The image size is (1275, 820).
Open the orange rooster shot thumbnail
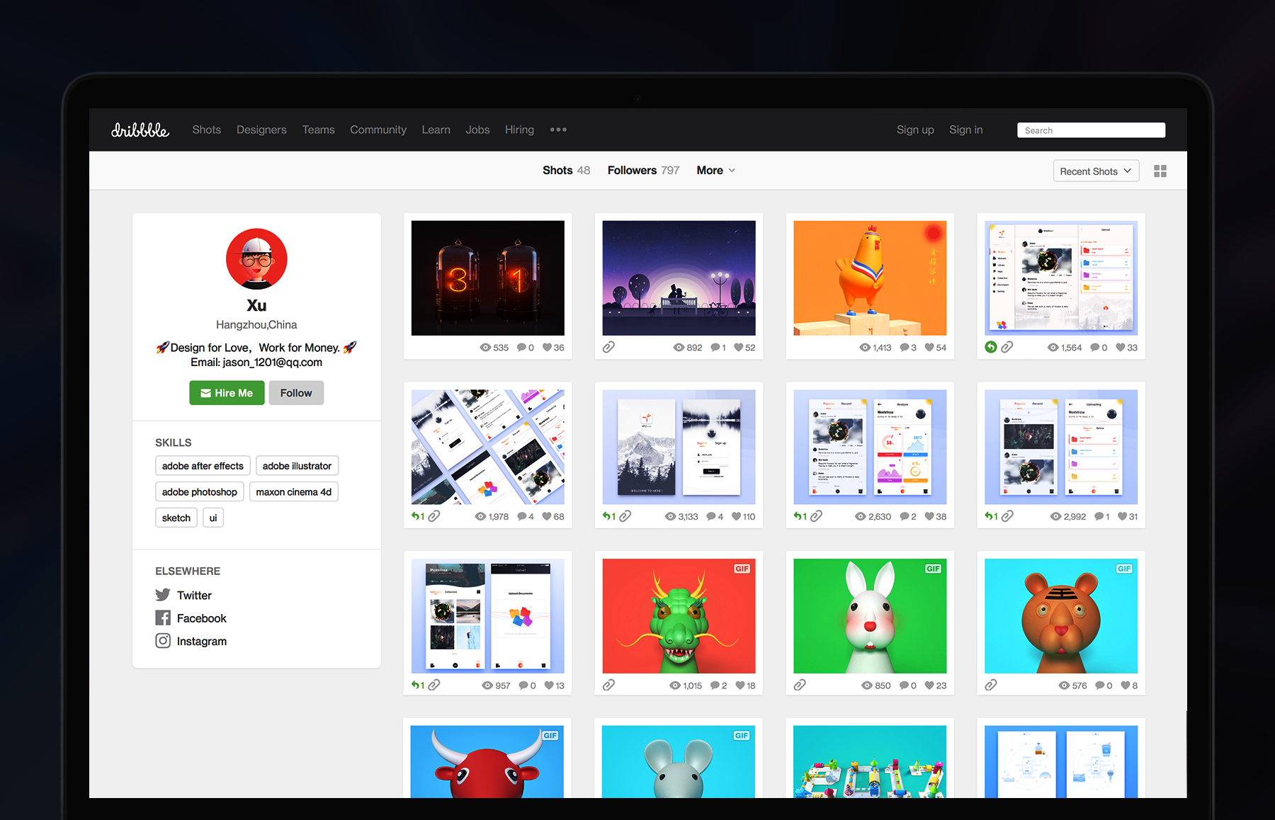[x=870, y=278]
